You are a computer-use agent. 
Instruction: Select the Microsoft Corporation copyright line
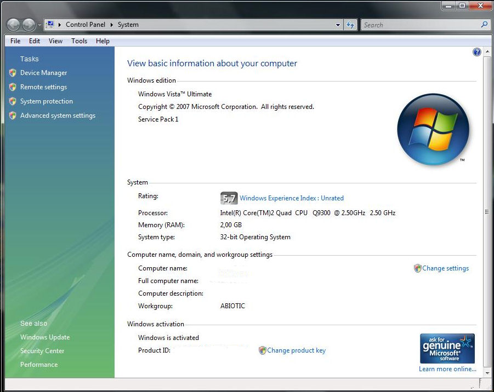(x=226, y=107)
